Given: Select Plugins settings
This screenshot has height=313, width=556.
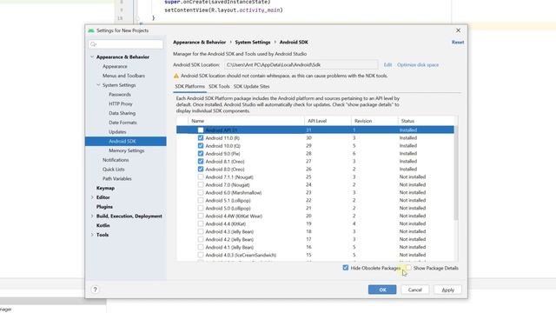Looking at the screenshot, I should (104, 207).
